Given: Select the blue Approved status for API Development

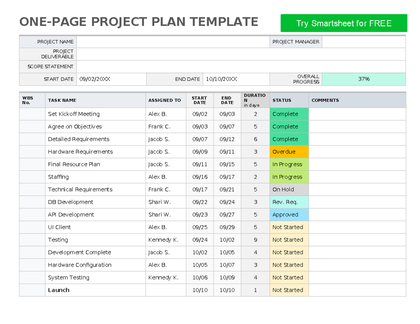Looking at the screenshot, I should [289, 215].
